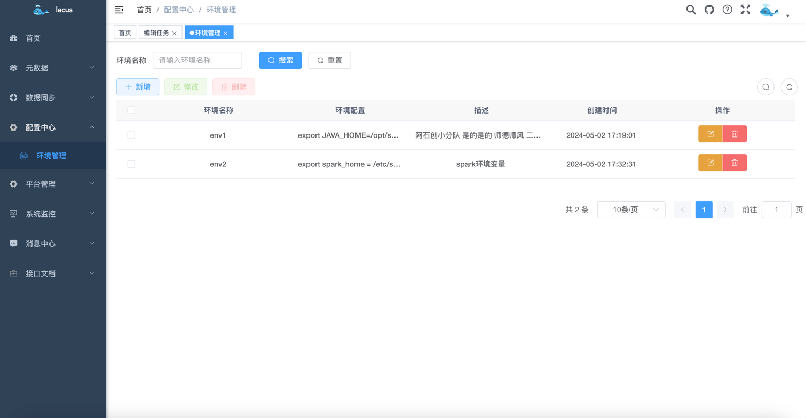Click page 1 in the pagination control
Image resolution: width=806 pixels, height=418 pixels.
(x=704, y=210)
